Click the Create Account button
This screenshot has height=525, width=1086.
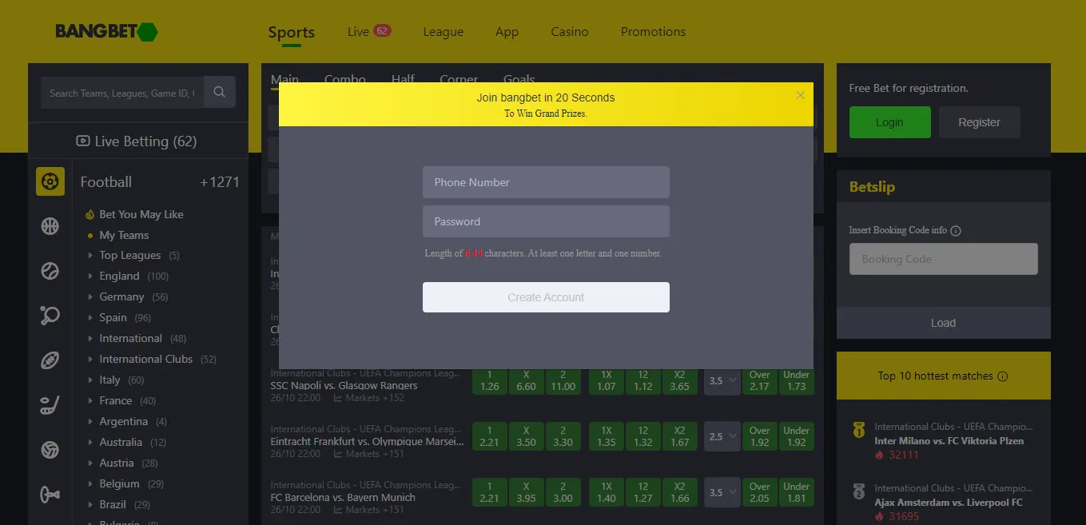[546, 297]
